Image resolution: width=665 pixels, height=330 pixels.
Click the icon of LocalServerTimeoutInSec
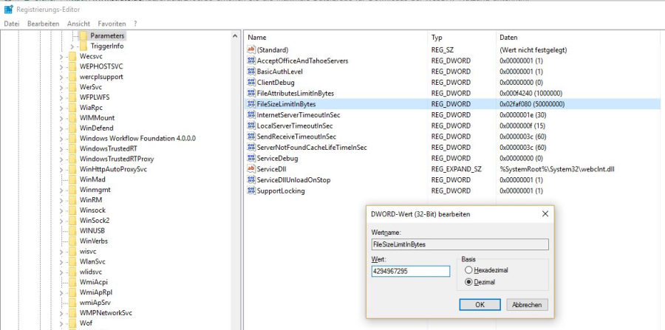(251, 126)
